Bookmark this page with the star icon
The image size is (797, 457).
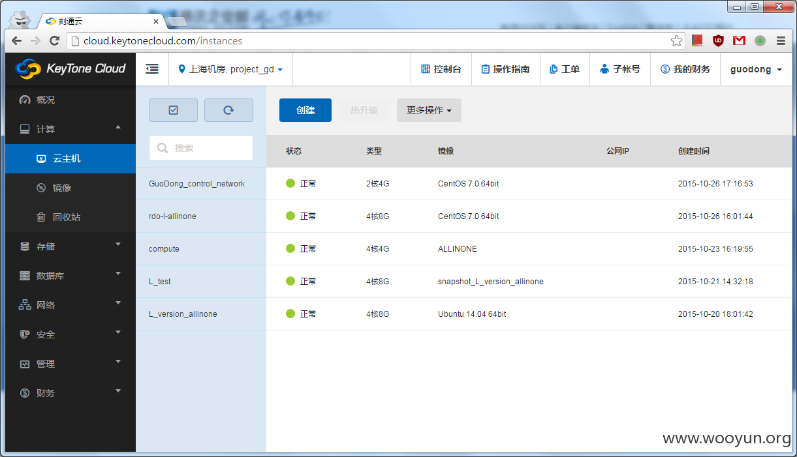pos(676,40)
